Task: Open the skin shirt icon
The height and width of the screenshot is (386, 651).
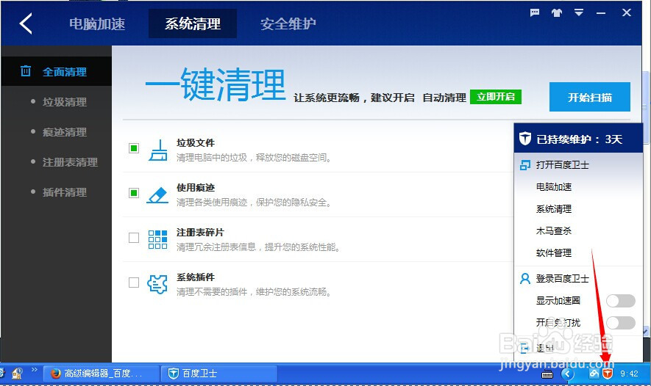Action: click(557, 12)
